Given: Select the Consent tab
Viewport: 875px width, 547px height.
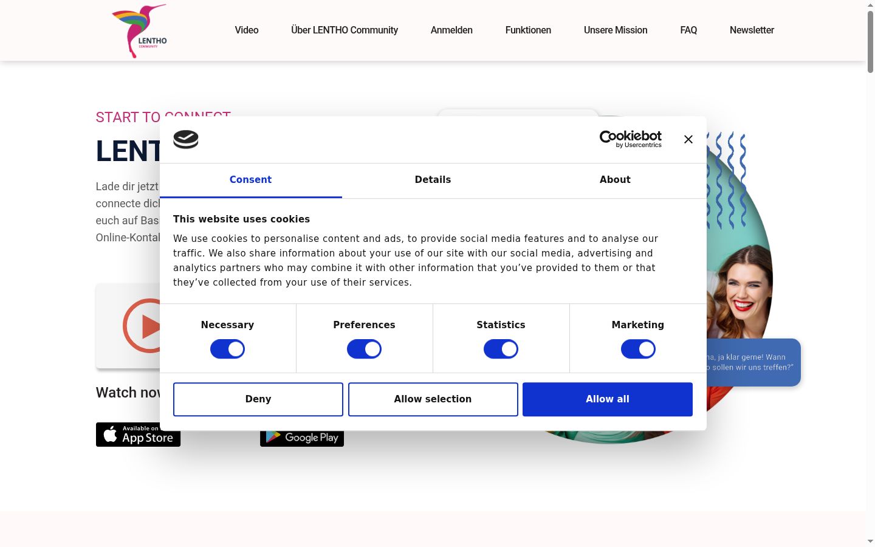Looking at the screenshot, I should coord(250,180).
